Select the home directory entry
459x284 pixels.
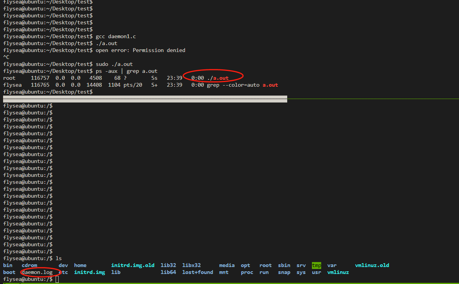click(x=80, y=265)
